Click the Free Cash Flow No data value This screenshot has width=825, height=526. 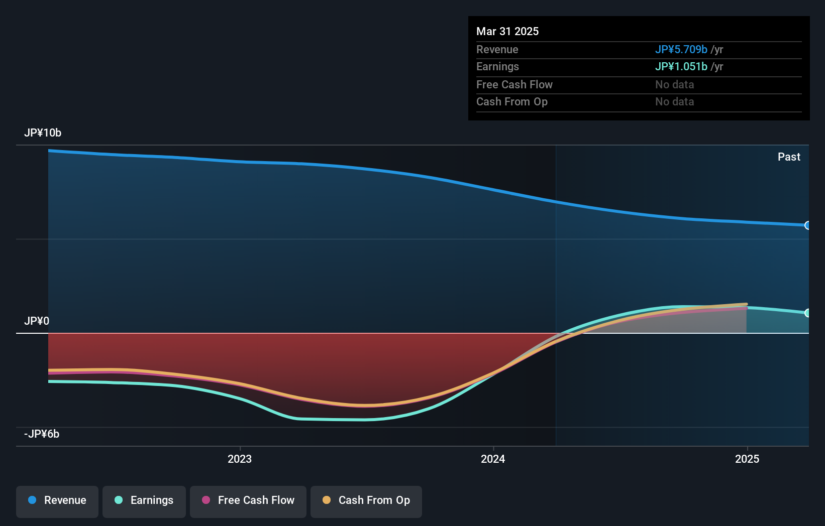(674, 85)
